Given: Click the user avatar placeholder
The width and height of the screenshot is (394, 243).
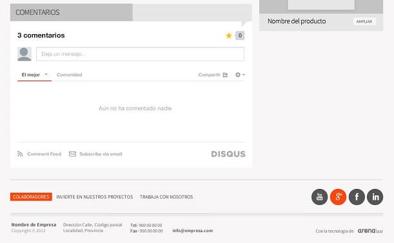Looking at the screenshot, I should pos(25,54).
